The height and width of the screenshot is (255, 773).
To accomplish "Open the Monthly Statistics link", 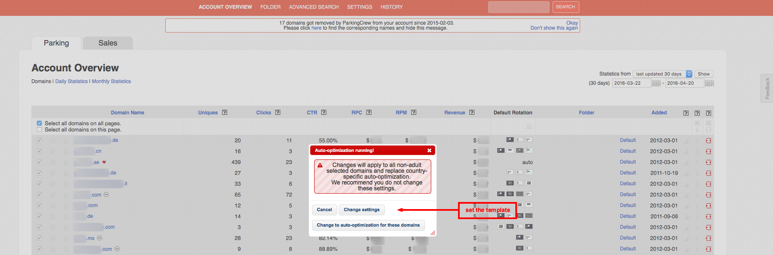I will [x=111, y=81].
